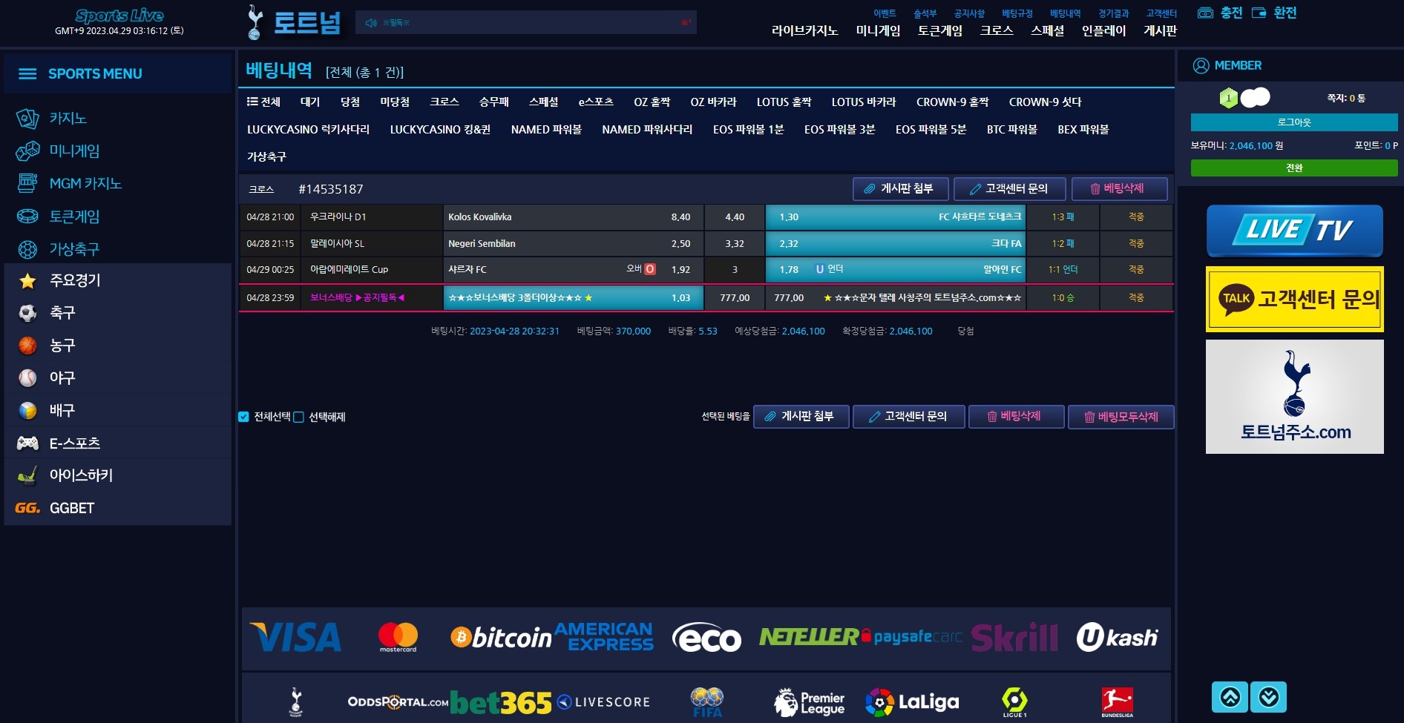Click the 베팅모두삭제 button
Image resolution: width=1404 pixels, height=723 pixels.
[x=1121, y=417]
